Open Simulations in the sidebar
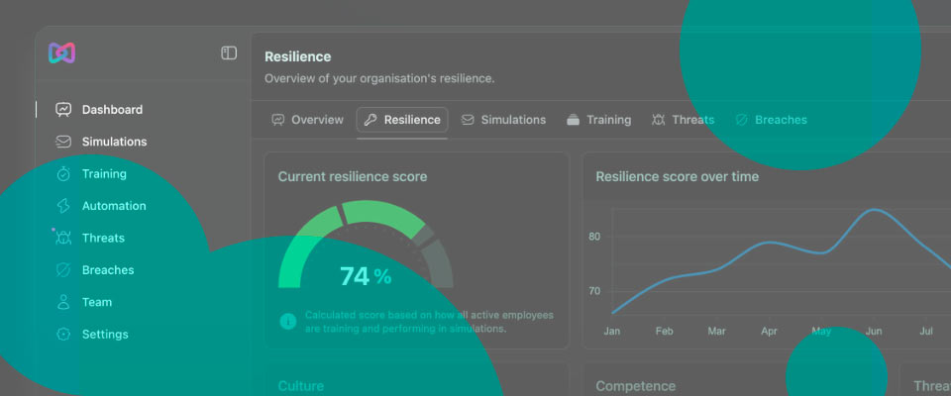The height and width of the screenshot is (396, 951). (114, 142)
